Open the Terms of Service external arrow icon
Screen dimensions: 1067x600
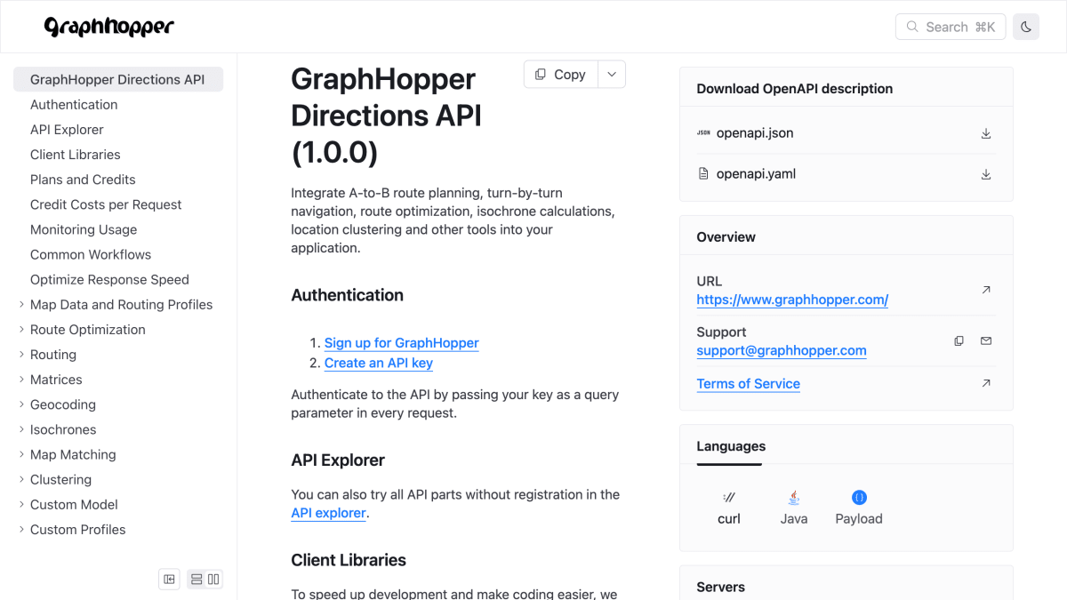[x=986, y=383]
